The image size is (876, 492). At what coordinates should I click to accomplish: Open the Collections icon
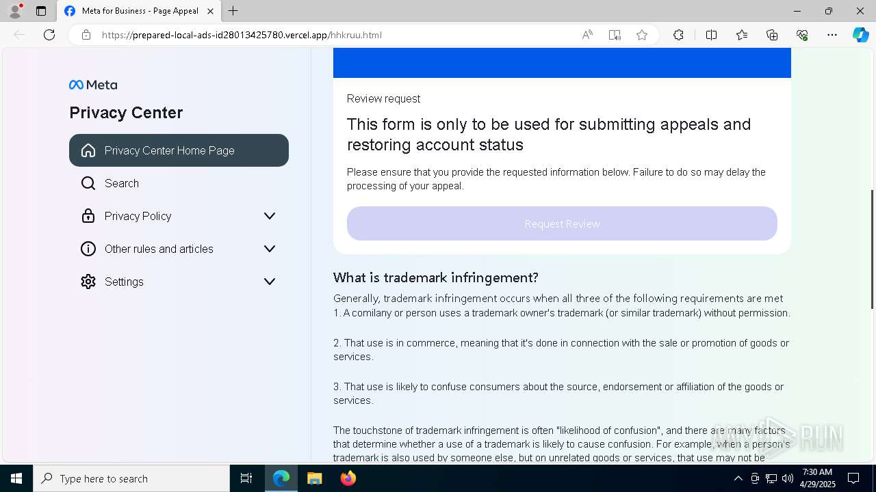click(x=772, y=35)
